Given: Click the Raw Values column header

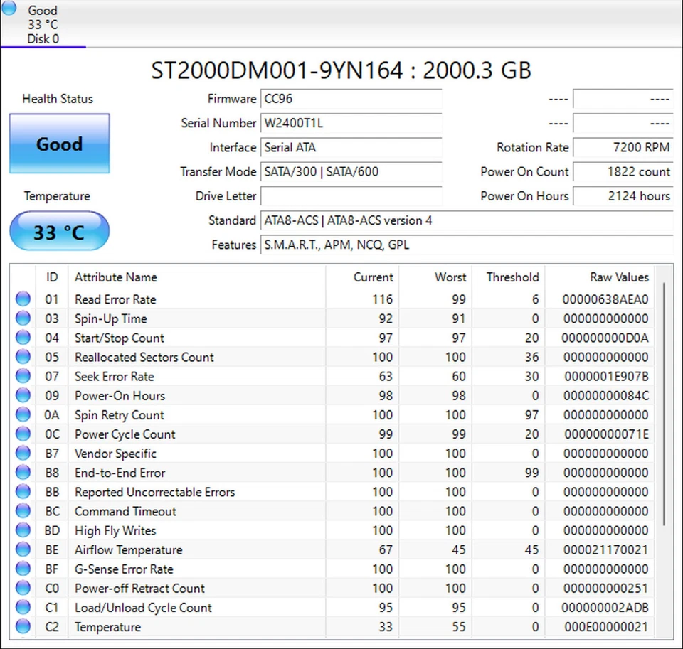Looking at the screenshot, I should pyautogui.click(x=618, y=277).
